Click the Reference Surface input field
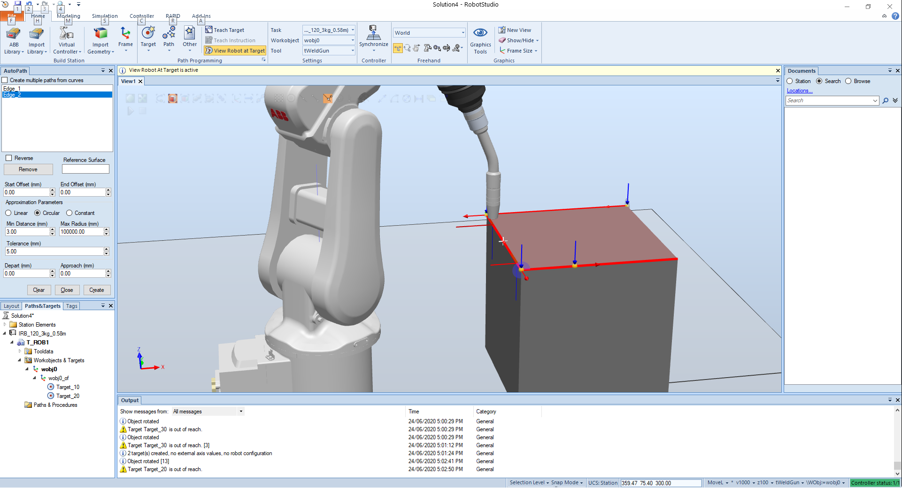 [x=85, y=169]
